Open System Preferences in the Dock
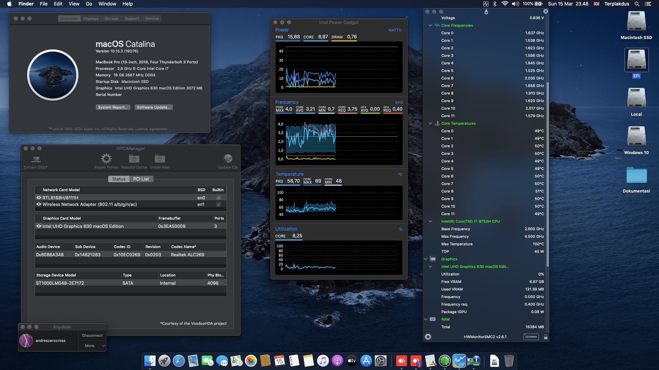Screen dimensions: 659x370 tap(381, 361)
